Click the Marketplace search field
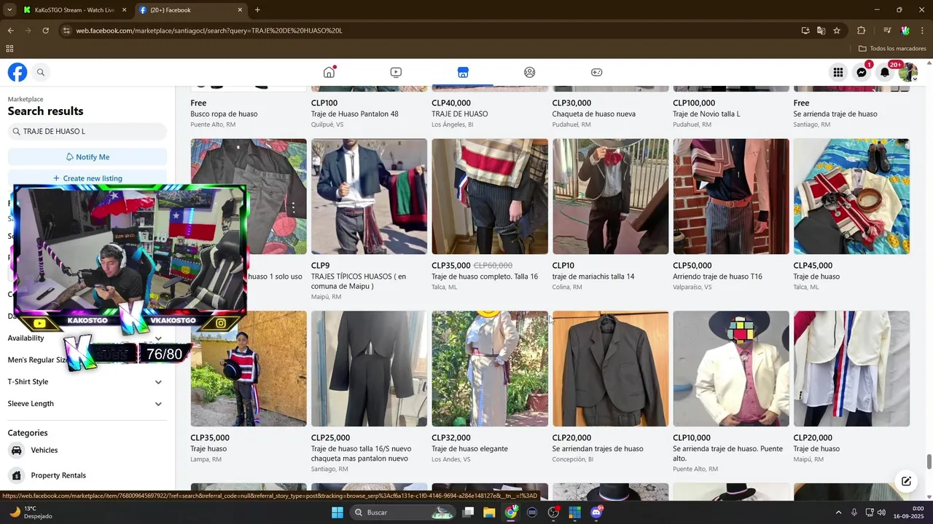 (87, 132)
